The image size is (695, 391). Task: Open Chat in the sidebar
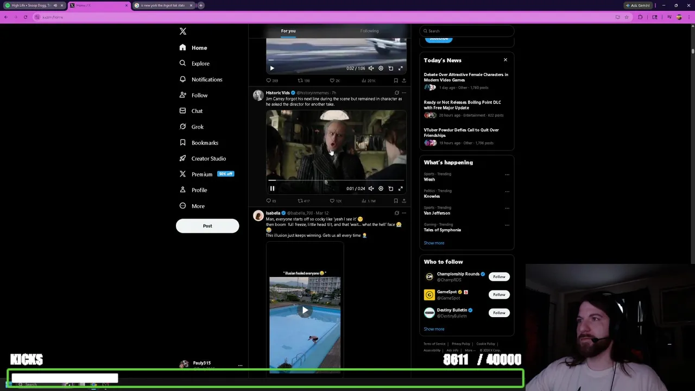(191, 111)
